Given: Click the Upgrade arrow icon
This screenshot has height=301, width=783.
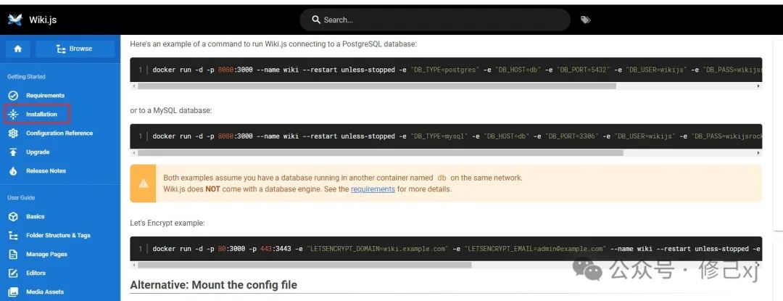Looking at the screenshot, I should 14,152.
